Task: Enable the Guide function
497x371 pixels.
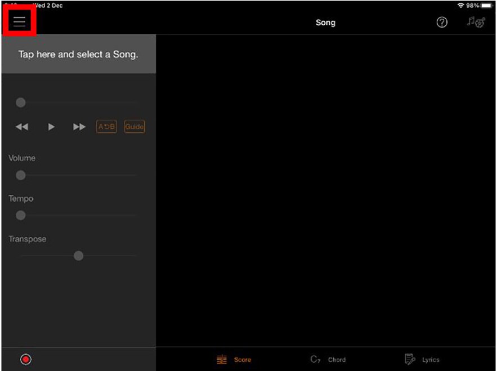Action: click(x=134, y=127)
